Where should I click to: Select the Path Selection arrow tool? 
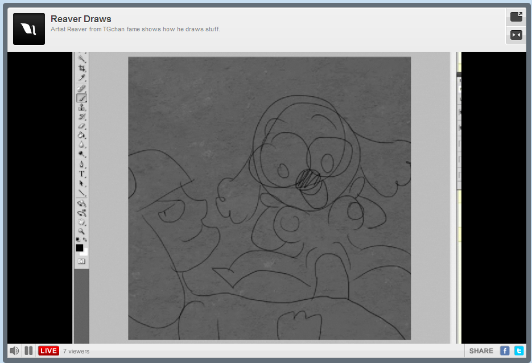click(82, 184)
